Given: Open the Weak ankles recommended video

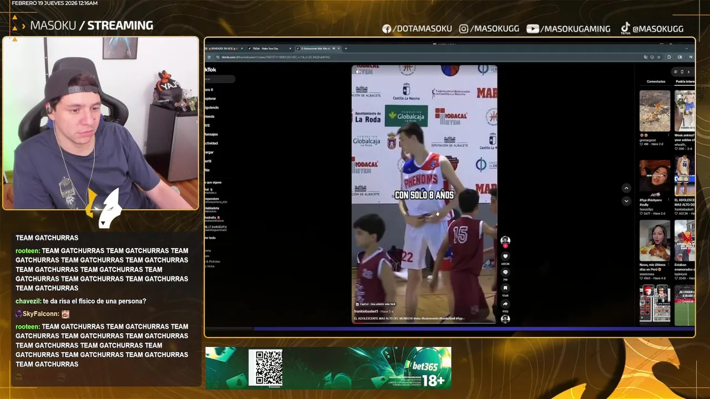Looking at the screenshot, I should pos(685,110).
